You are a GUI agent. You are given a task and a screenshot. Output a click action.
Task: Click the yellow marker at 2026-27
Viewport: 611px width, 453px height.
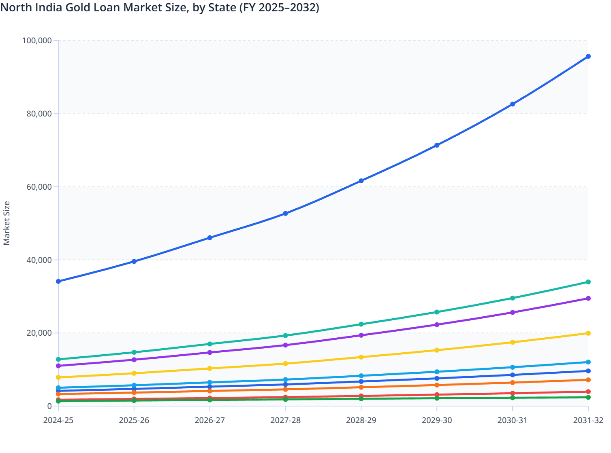pyautogui.click(x=210, y=368)
